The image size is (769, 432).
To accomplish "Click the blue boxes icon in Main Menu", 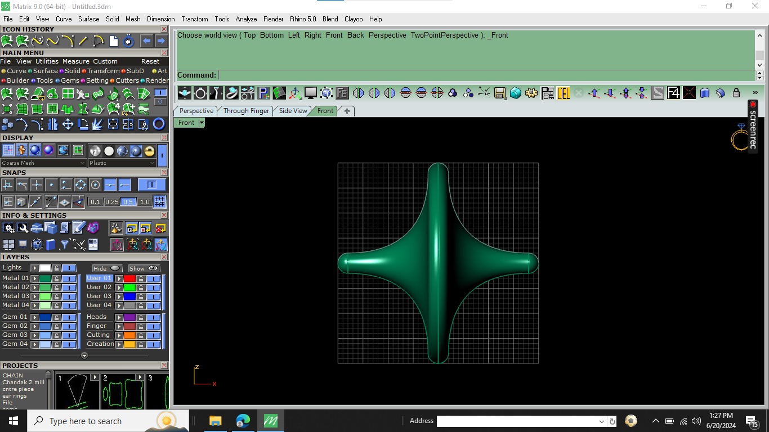I will click(7, 124).
